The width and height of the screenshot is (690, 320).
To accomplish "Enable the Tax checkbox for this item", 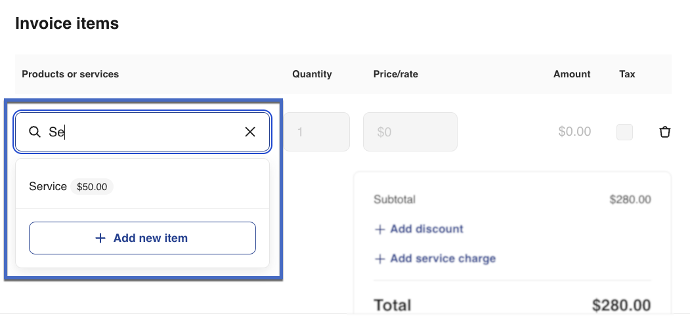I will (x=624, y=132).
